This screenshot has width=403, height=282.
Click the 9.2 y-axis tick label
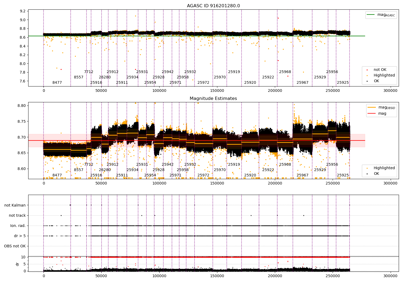pos(23,11)
